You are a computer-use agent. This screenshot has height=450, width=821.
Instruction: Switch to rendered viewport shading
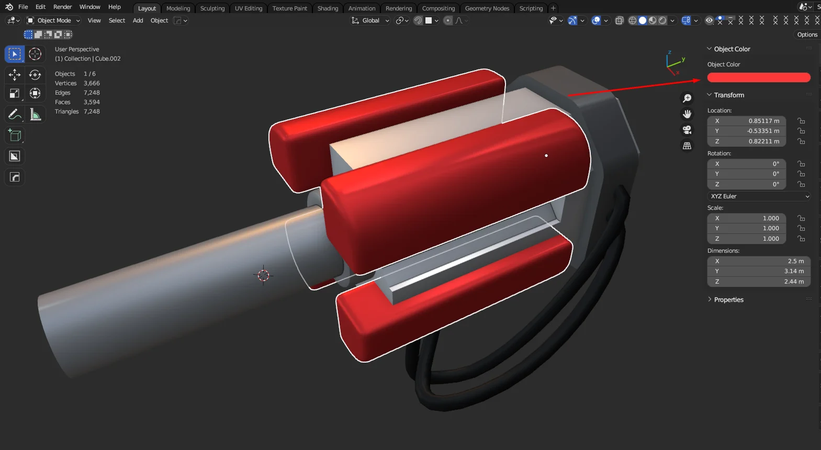pos(662,20)
